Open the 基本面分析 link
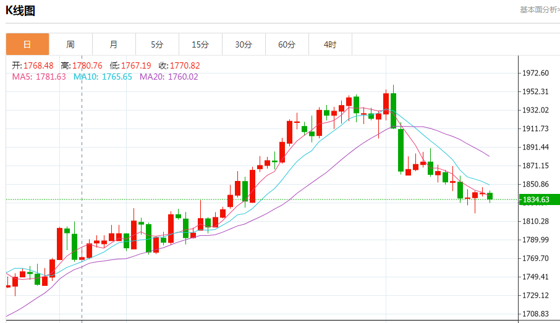The image size is (560, 323). click(x=539, y=9)
